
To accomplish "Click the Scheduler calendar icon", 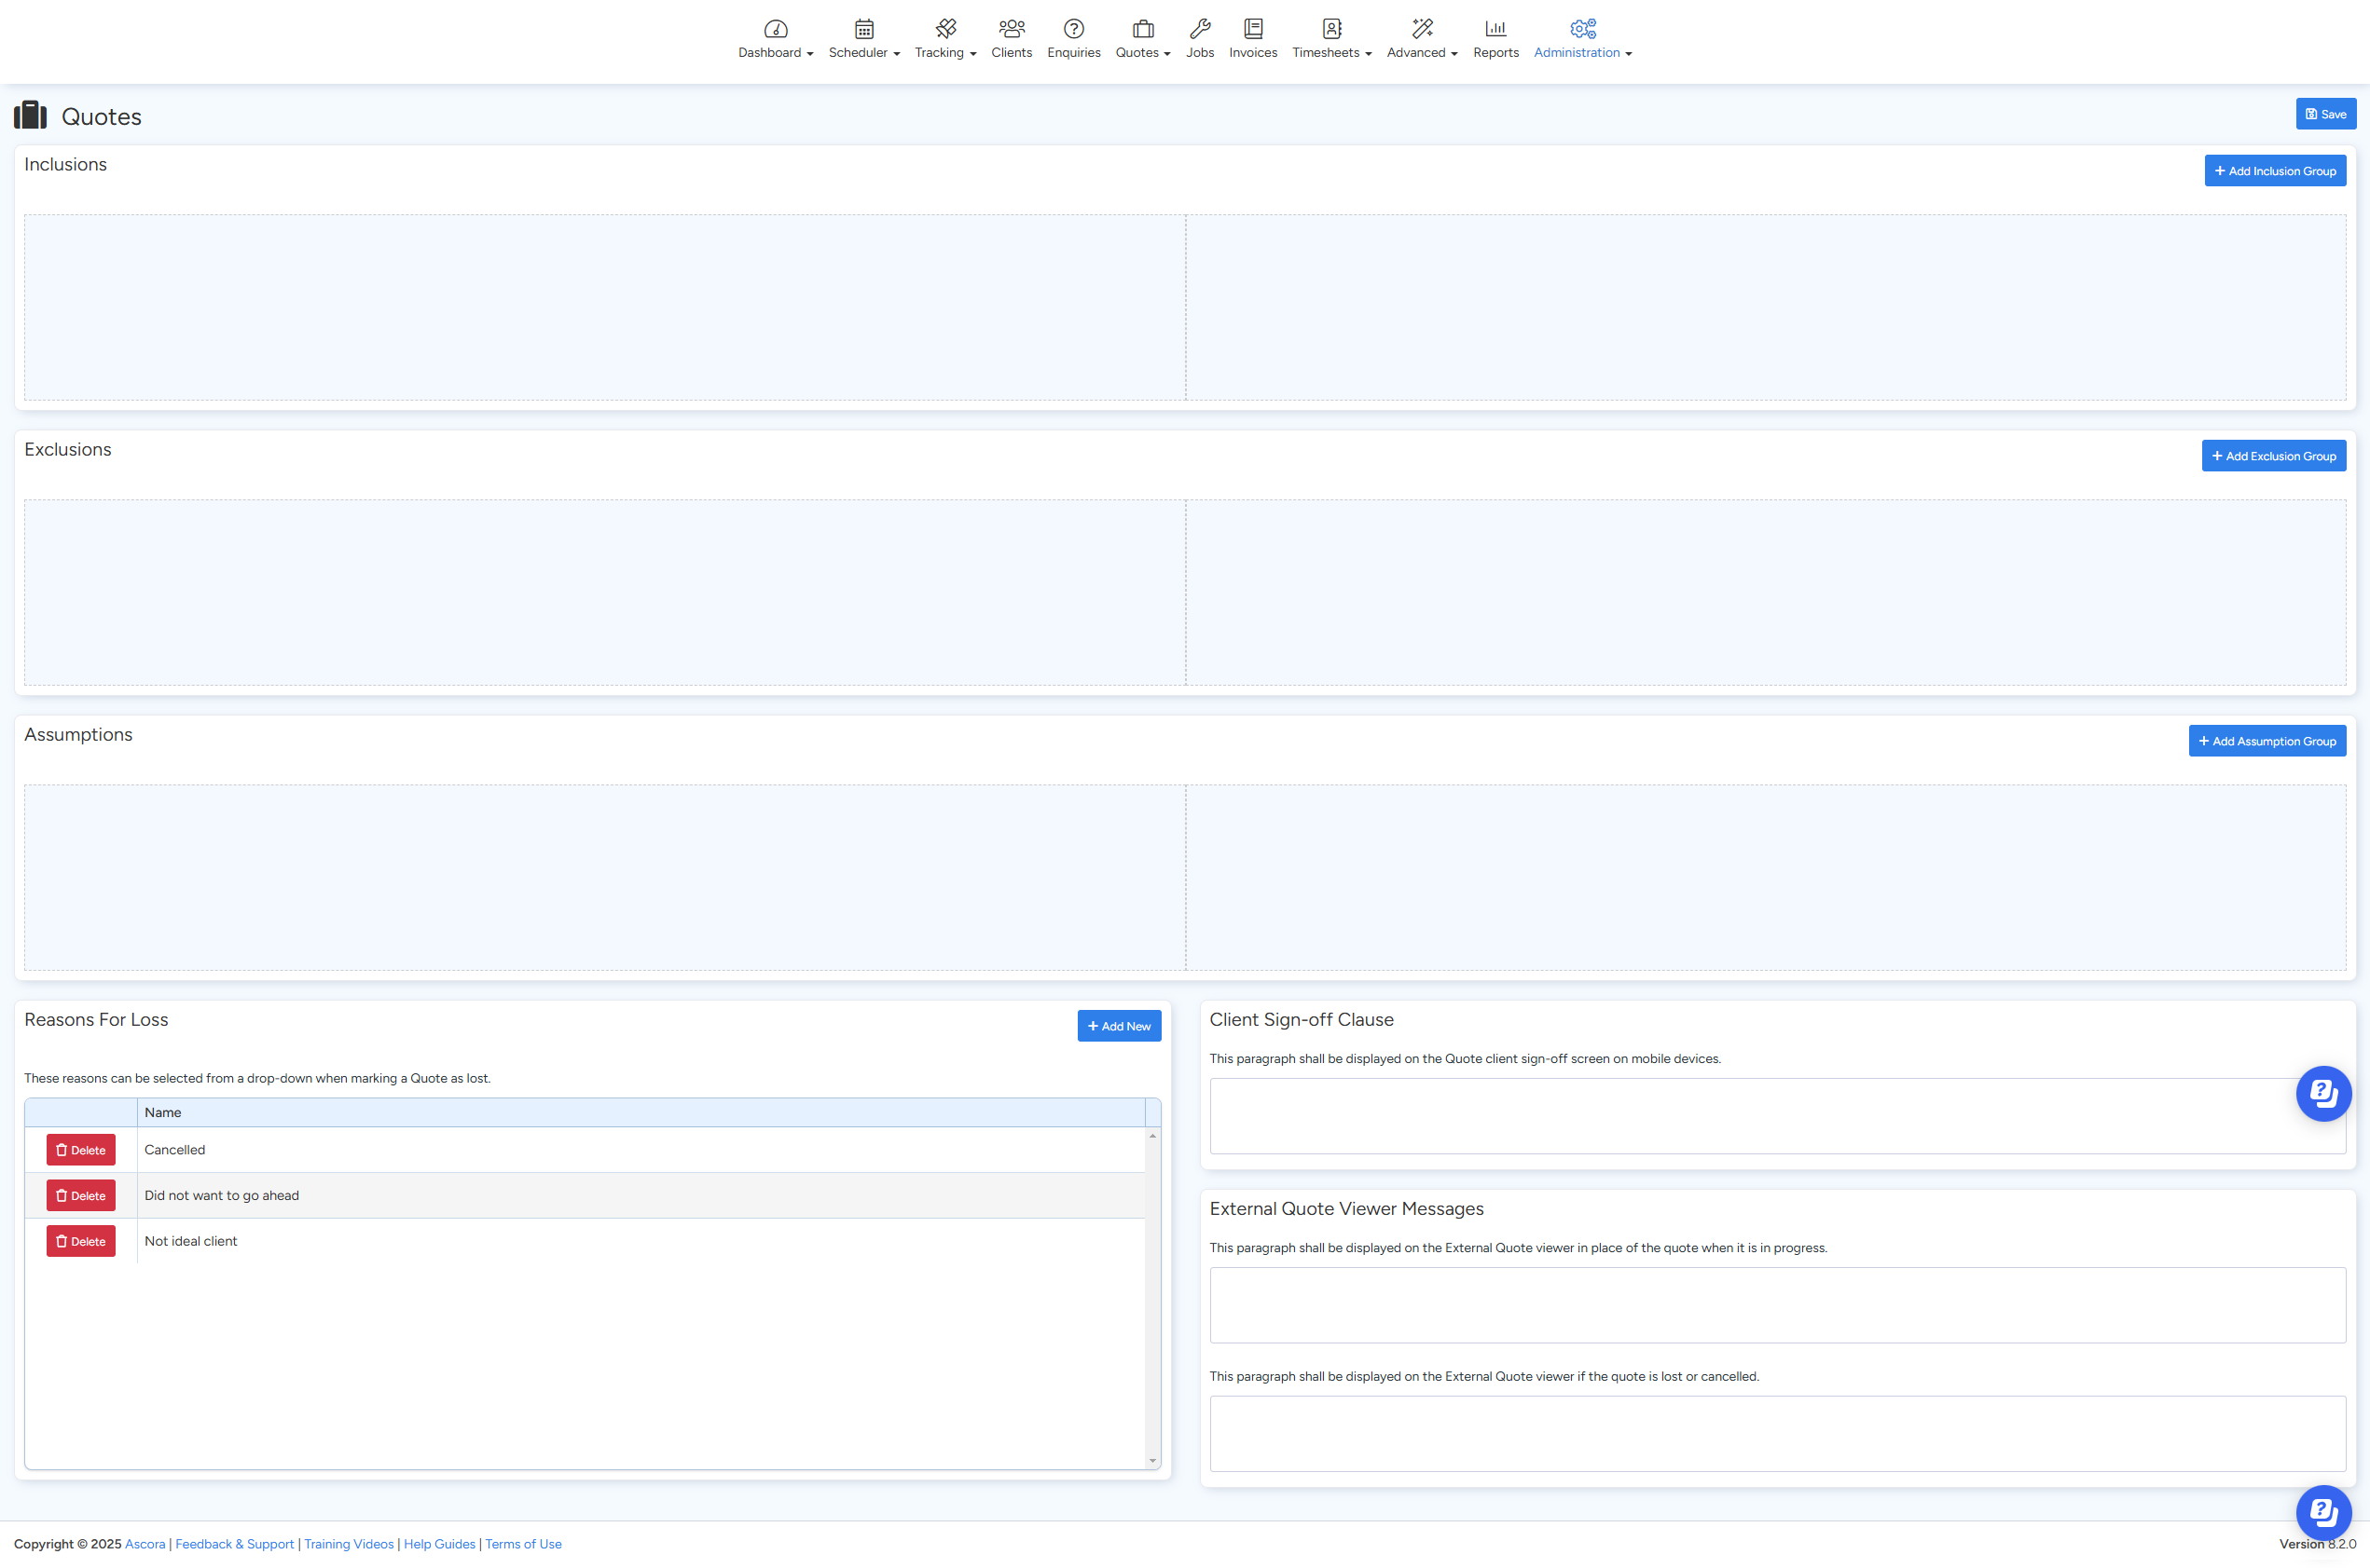I will 863,28.
